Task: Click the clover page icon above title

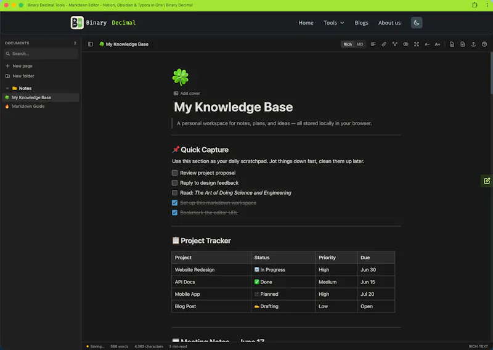Action: point(181,77)
